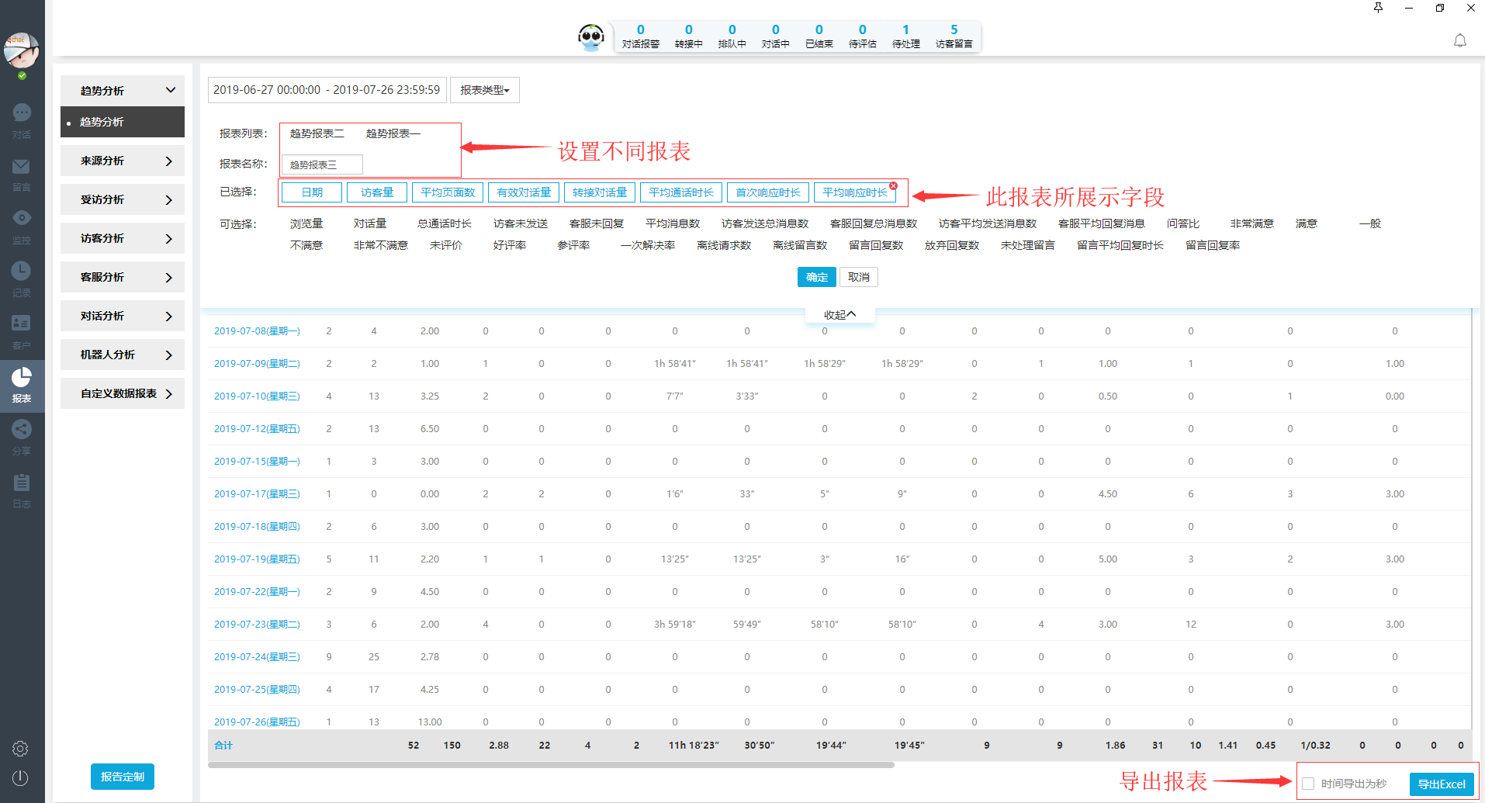
Task: View 排队中 status counter
Action: tap(732, 36)
